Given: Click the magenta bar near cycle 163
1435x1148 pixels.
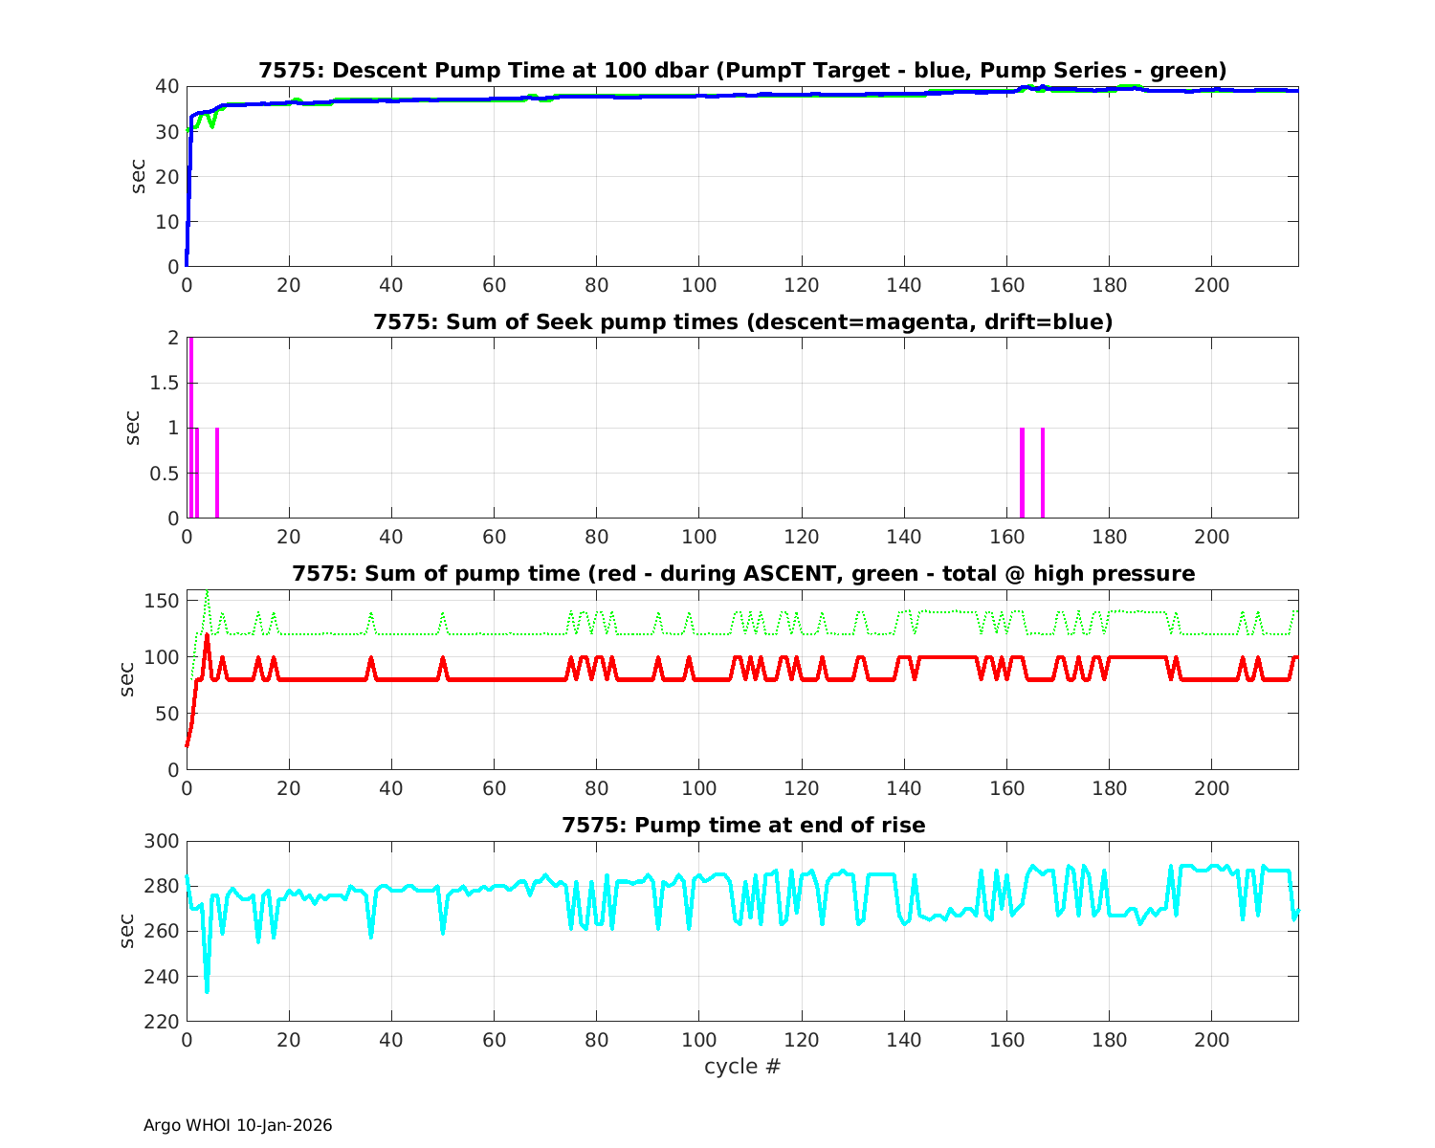Looking at the screenshot, I should (x=1022, y=473).
